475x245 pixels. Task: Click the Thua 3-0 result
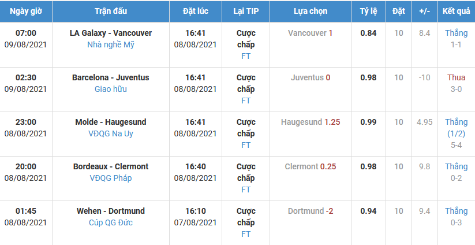pos(456,83)
